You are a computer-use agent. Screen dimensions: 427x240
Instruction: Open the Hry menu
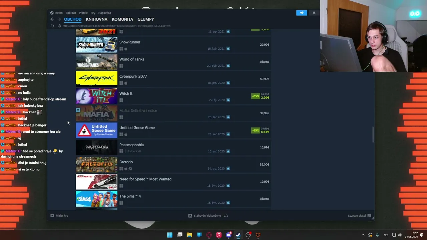click(93, 13)
